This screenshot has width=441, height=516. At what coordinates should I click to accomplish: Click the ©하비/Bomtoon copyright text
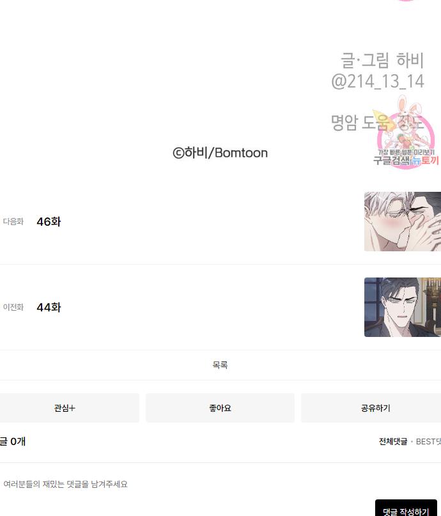click(x=220, y=153)
